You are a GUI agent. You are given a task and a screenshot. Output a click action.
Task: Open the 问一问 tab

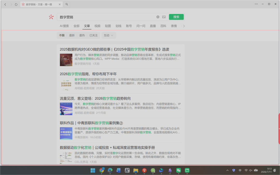(x=141, y=26)
